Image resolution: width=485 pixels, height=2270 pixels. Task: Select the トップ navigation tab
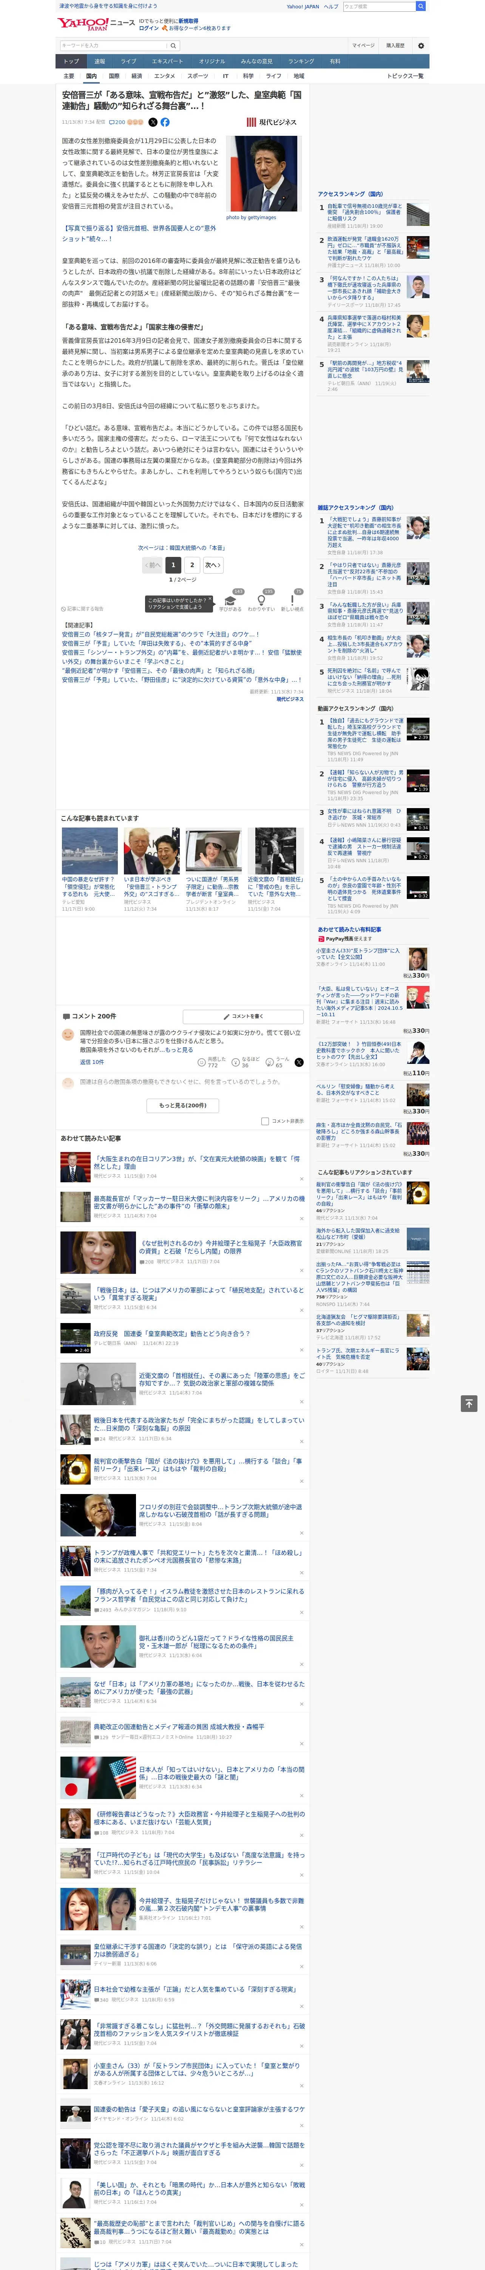point(71,61)
